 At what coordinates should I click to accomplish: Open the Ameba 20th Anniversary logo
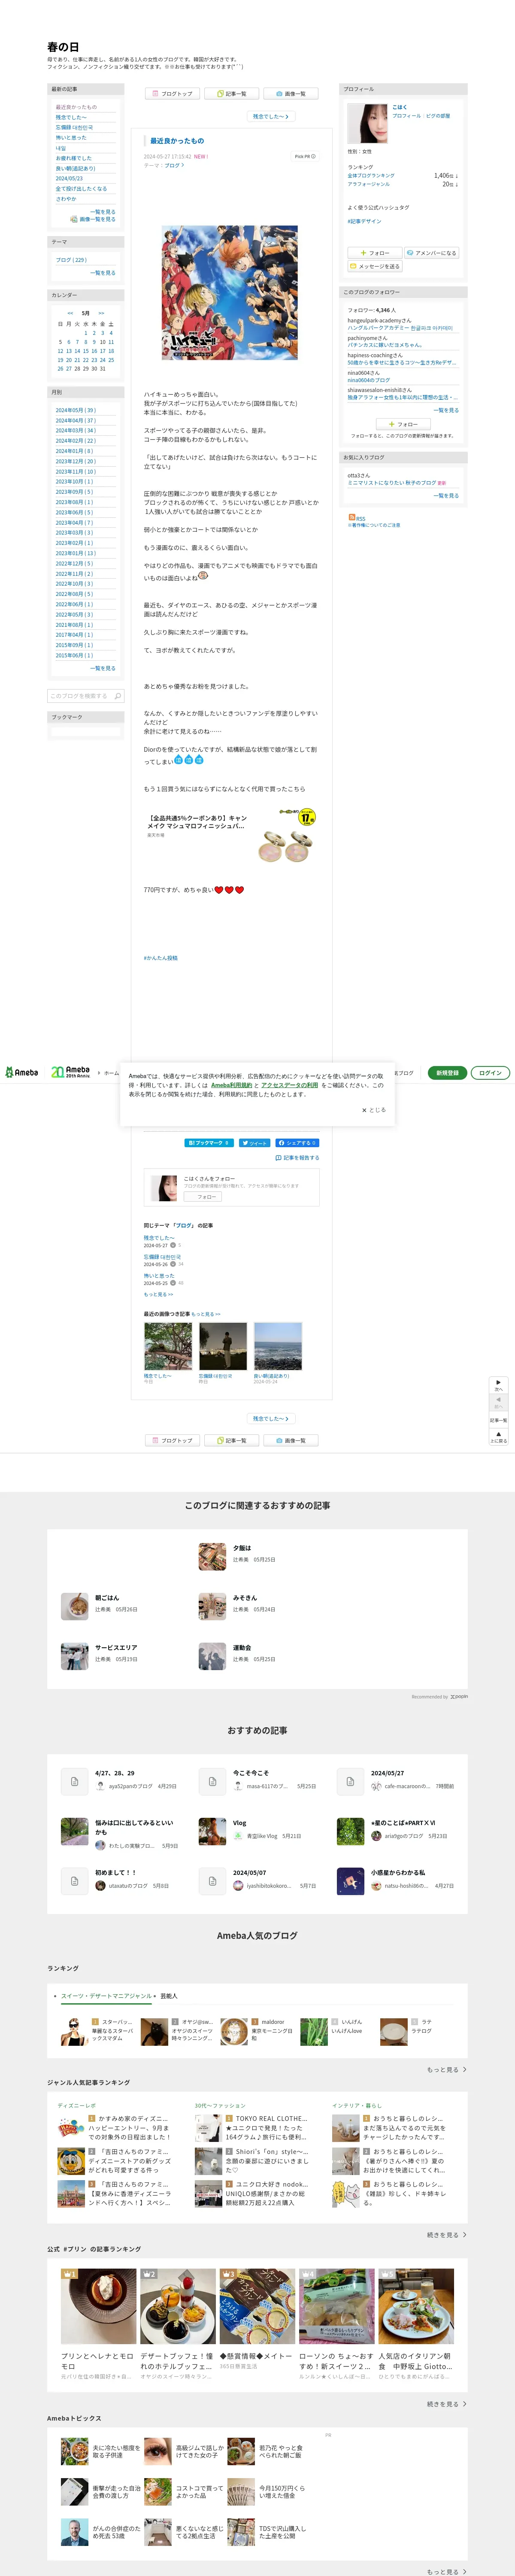coord(71,1072)
